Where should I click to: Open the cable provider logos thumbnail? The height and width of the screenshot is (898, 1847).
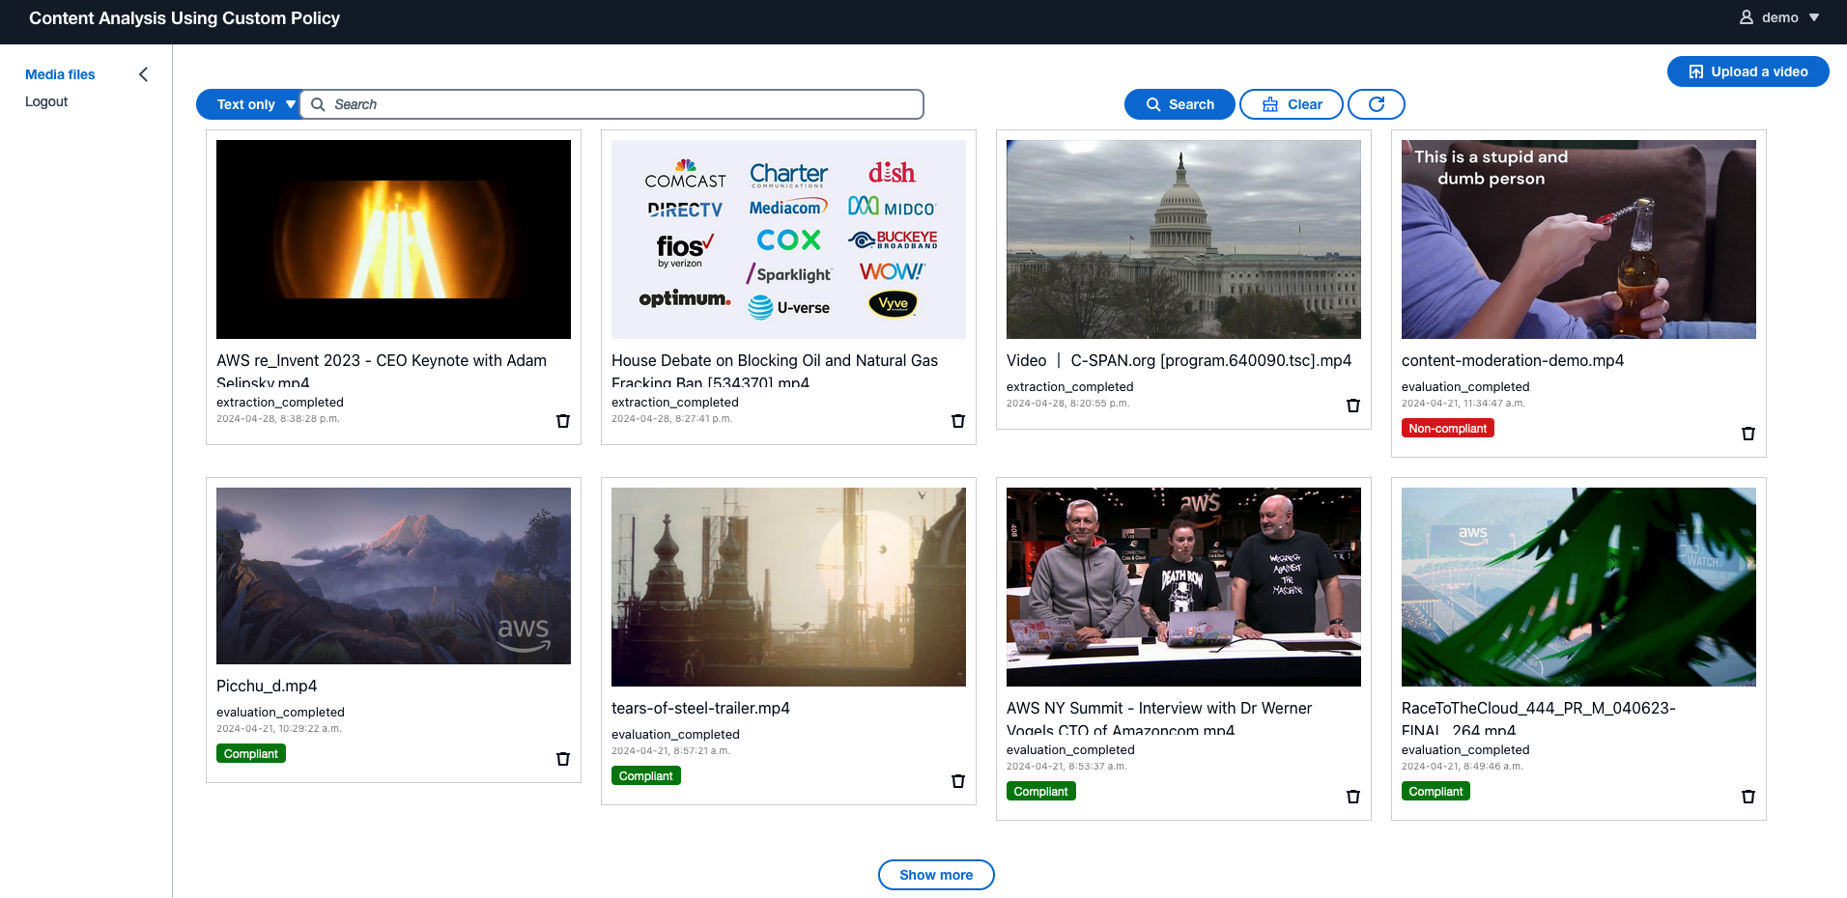788,239
